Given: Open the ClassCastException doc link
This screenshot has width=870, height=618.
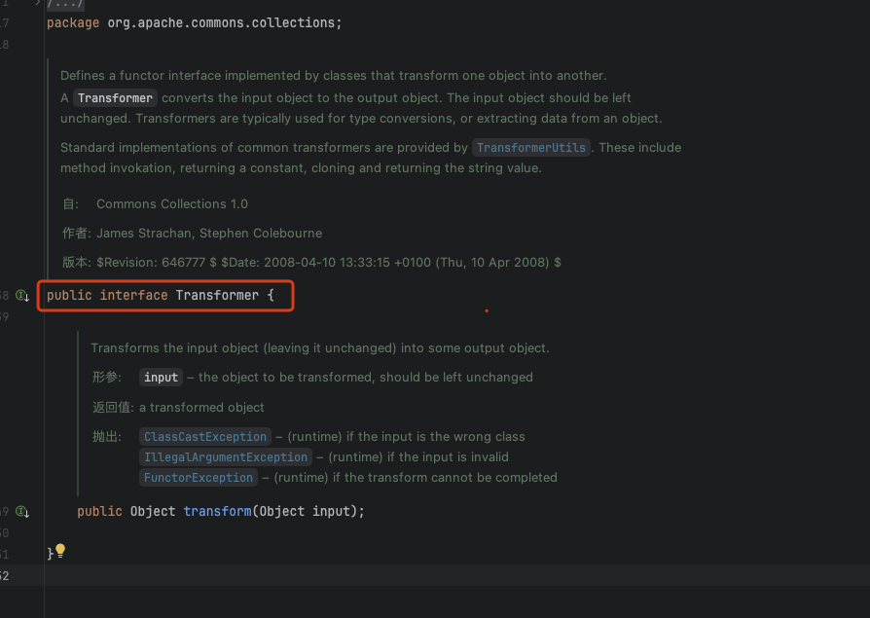Looking at the screenshot, I should coord(205,437).
